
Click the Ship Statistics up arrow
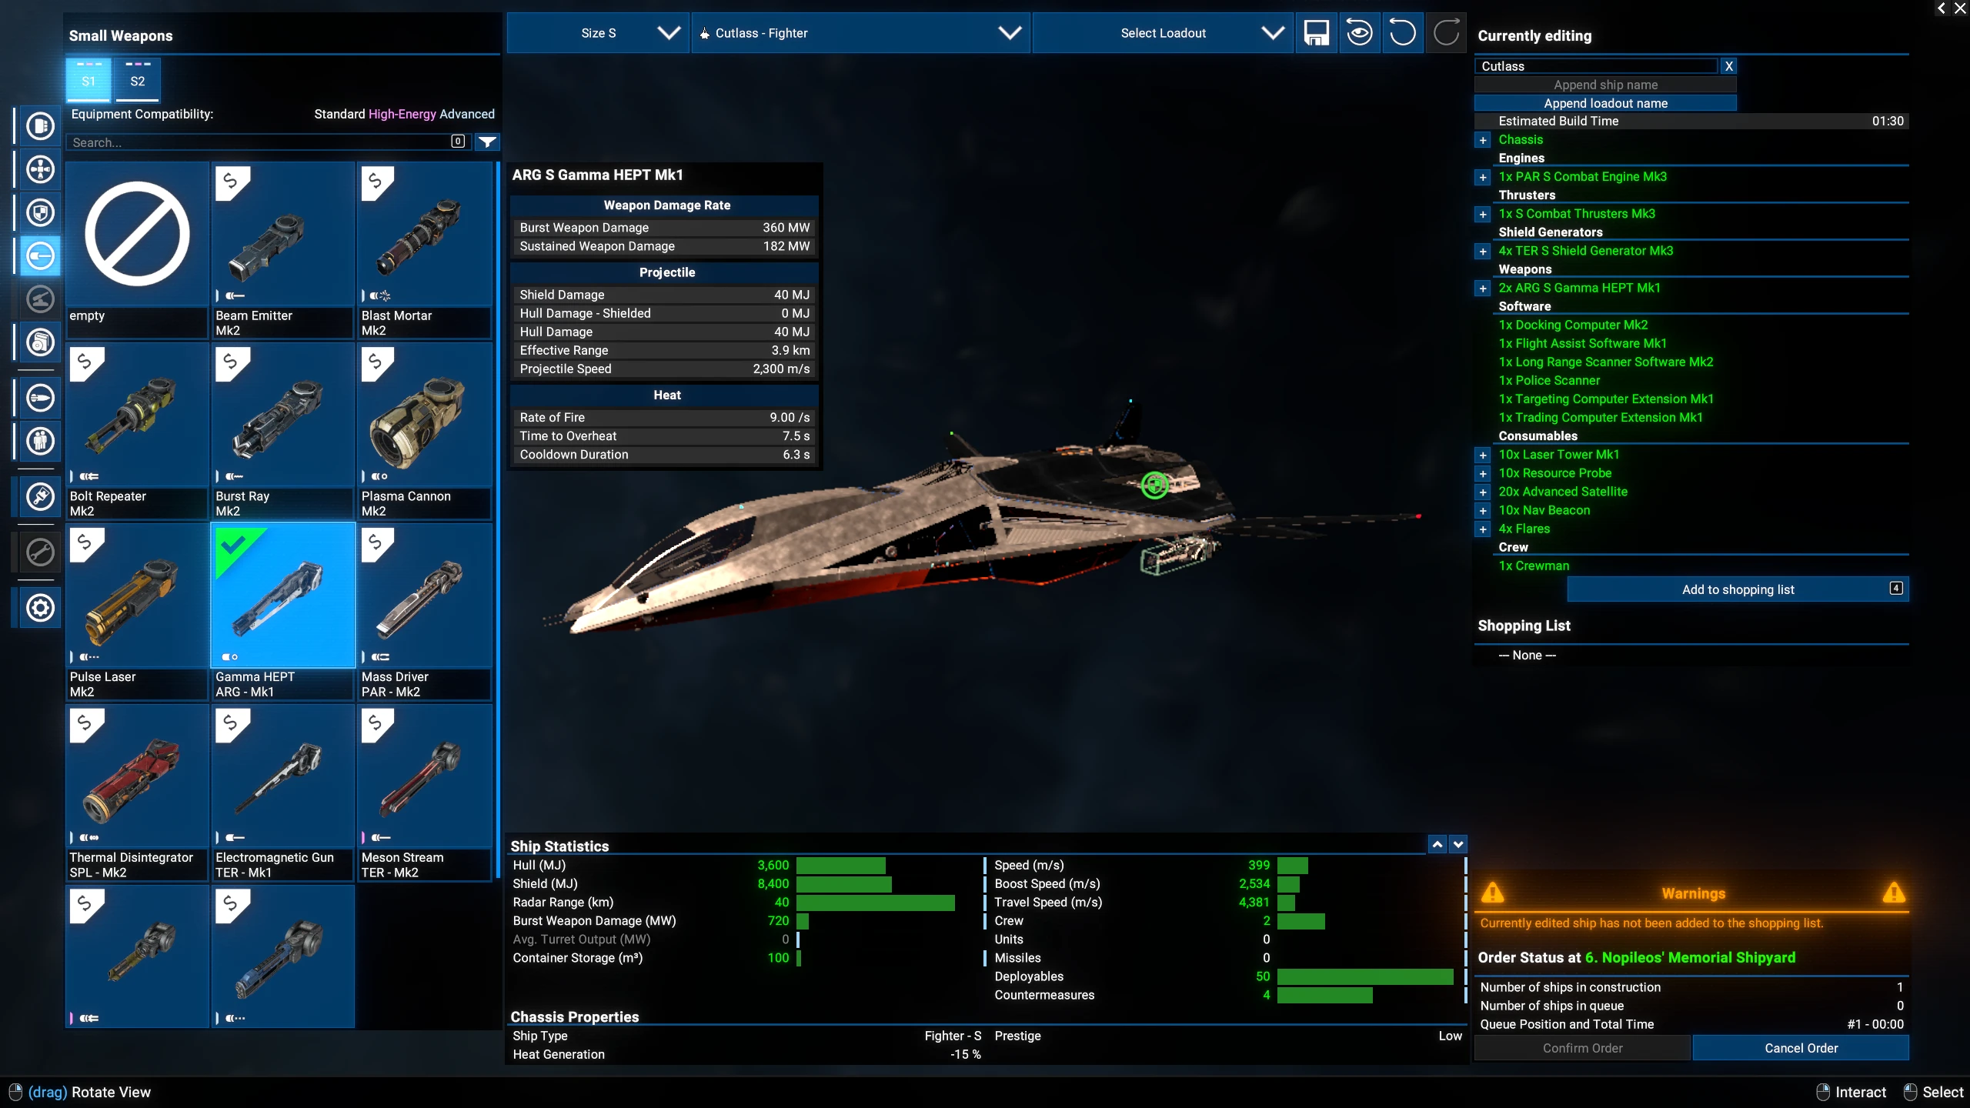1437,844
